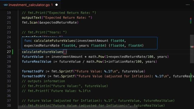Screen dimensions: 194x109
Task: Click the unsaved changes dot on tab
Action: tap(57, 5)
